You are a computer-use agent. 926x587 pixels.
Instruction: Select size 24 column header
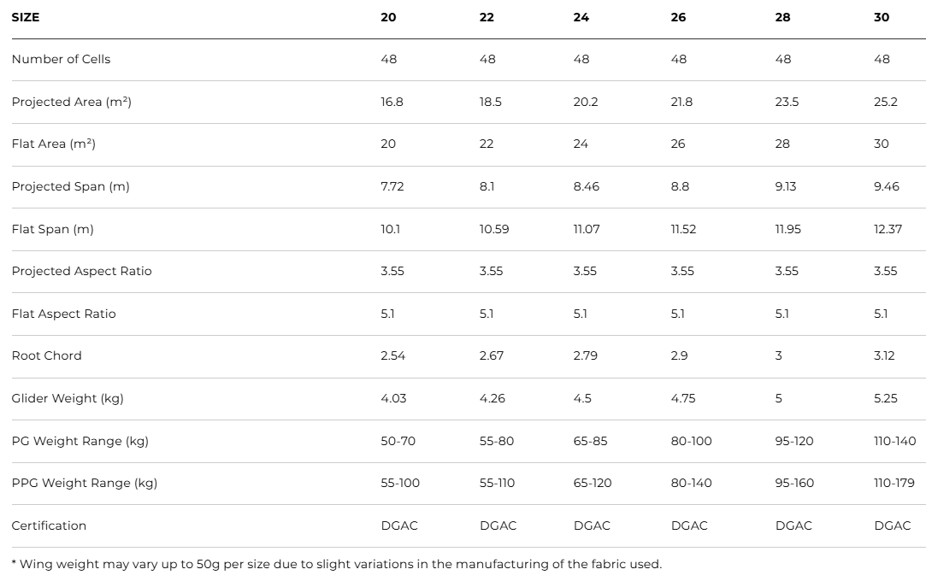581,17
